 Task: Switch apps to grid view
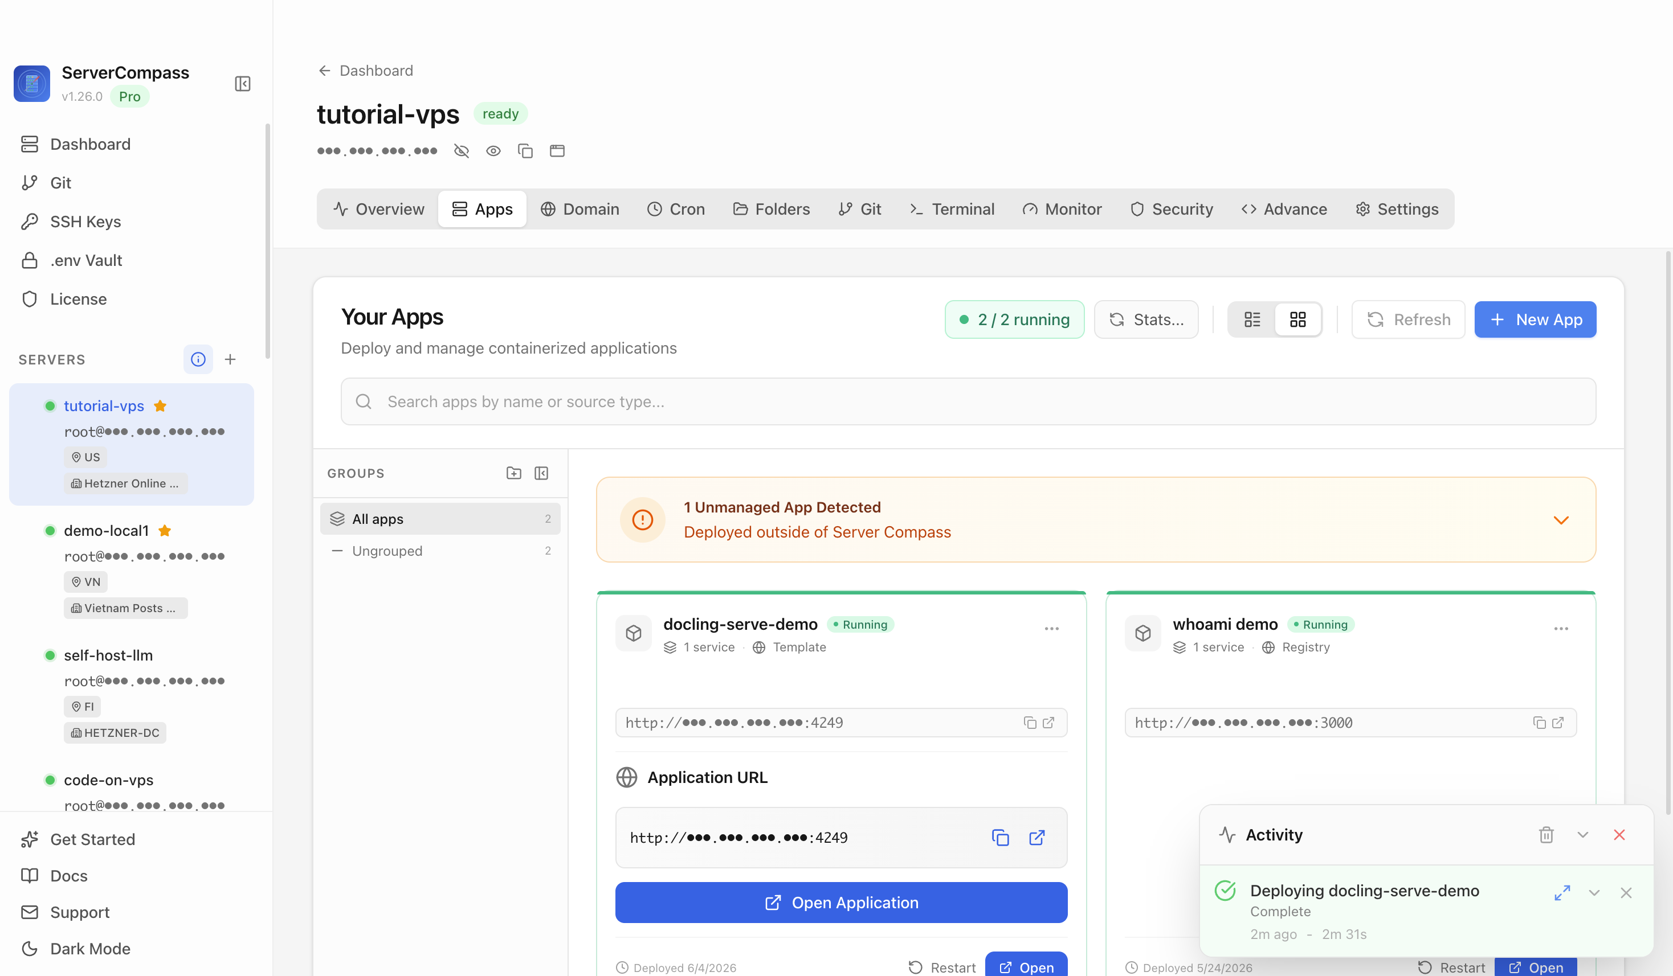click(1298, 320)
